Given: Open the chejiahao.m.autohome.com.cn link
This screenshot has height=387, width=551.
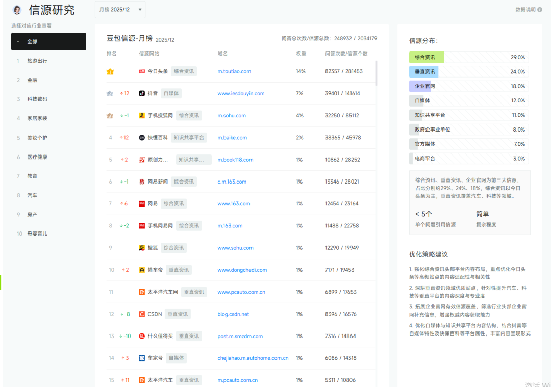Looking at the screenshot, I should [253, 358].
